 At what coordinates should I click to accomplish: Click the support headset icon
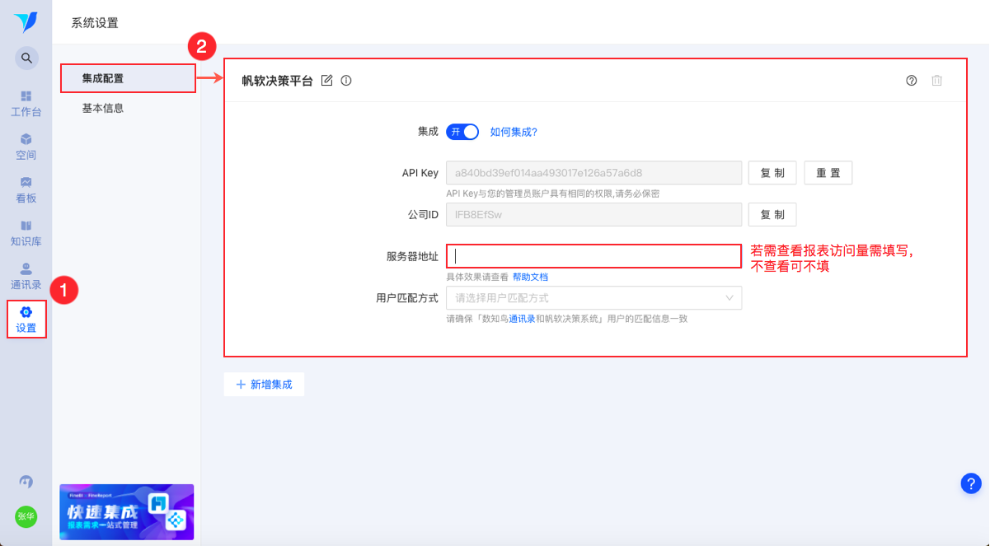(26, 482)
